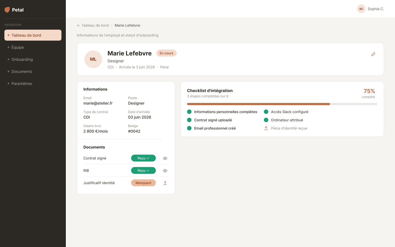
Task: View the Contrat signé document eye icon
Action: click(x=165, y=158)
